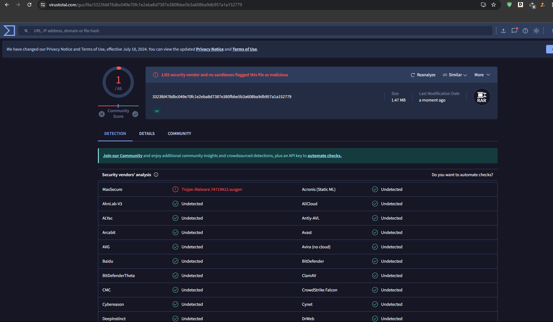Switch to the DETECTION tab

[x=115, y=133]
